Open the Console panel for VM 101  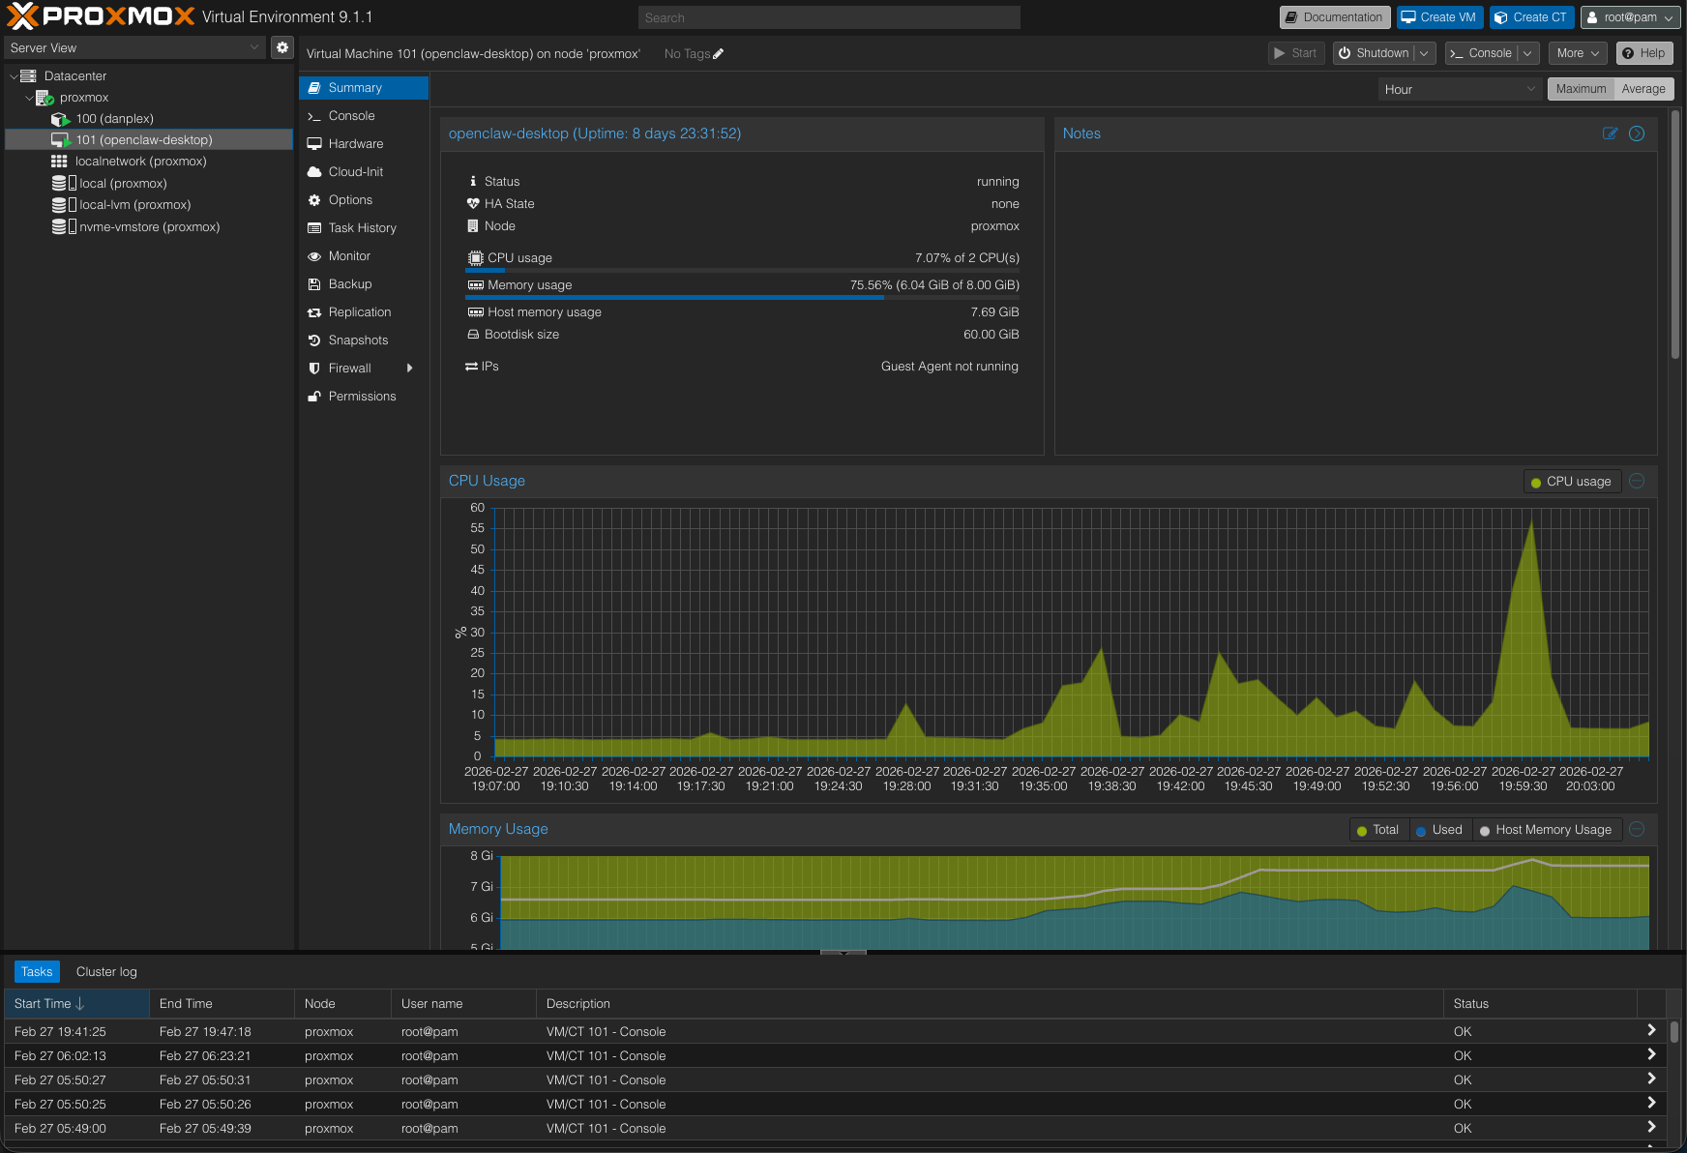pyautogui.click(x=349, y=115)
